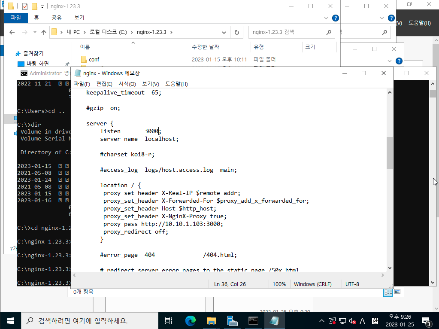This screenshot has width=439, height=329.
Task: Click Notepad vertical scrollbar up arrow
Action: pos(390,92)
